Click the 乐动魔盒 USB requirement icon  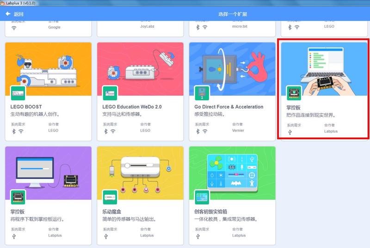(106, 236)
